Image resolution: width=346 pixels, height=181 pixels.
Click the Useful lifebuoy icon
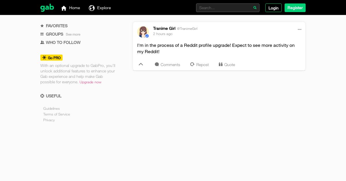(42, 96)
